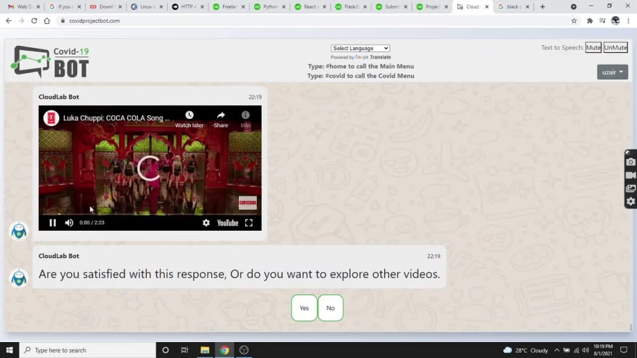Mute the text to speech

pos(593,48)
